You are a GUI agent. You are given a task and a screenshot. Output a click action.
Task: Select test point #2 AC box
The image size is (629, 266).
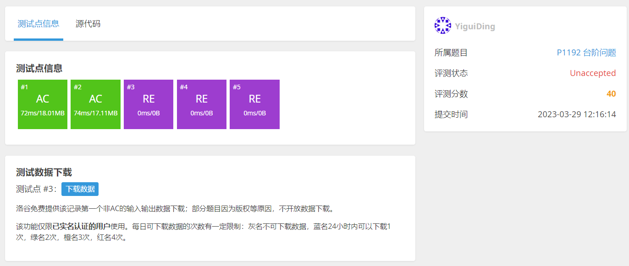pos(95,104)
